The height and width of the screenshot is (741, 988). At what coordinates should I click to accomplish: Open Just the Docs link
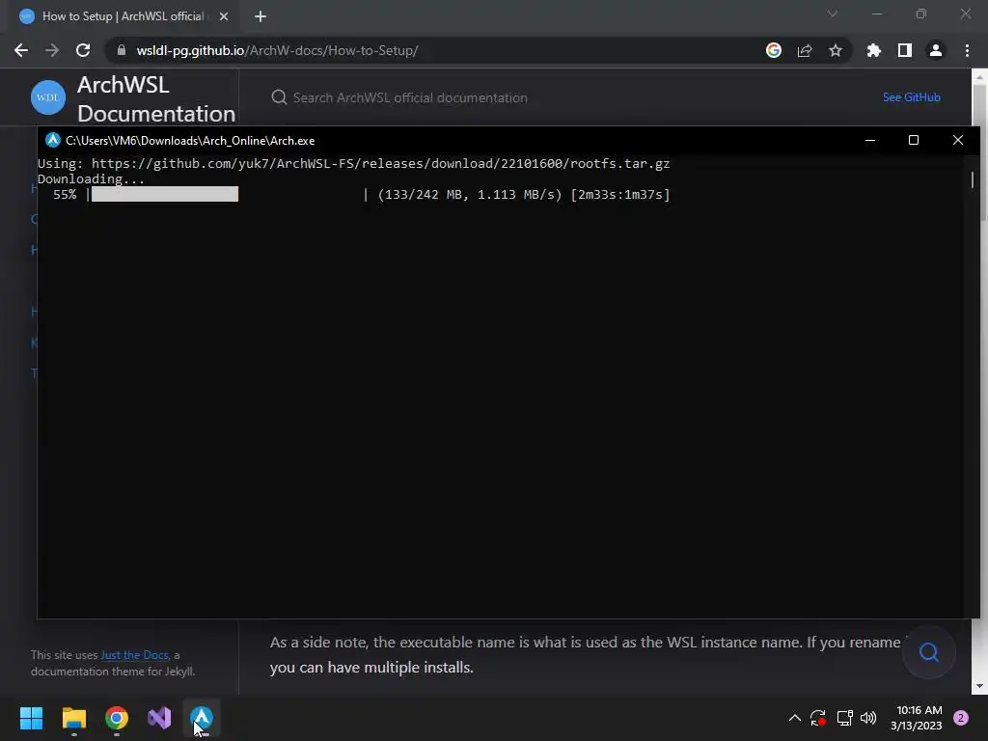(134, 655)
